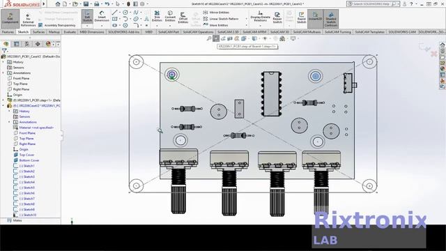Screen dimensions: 446x251
Task: Select the Sketch Fillet tool
Action: click(x=136, y=25)
